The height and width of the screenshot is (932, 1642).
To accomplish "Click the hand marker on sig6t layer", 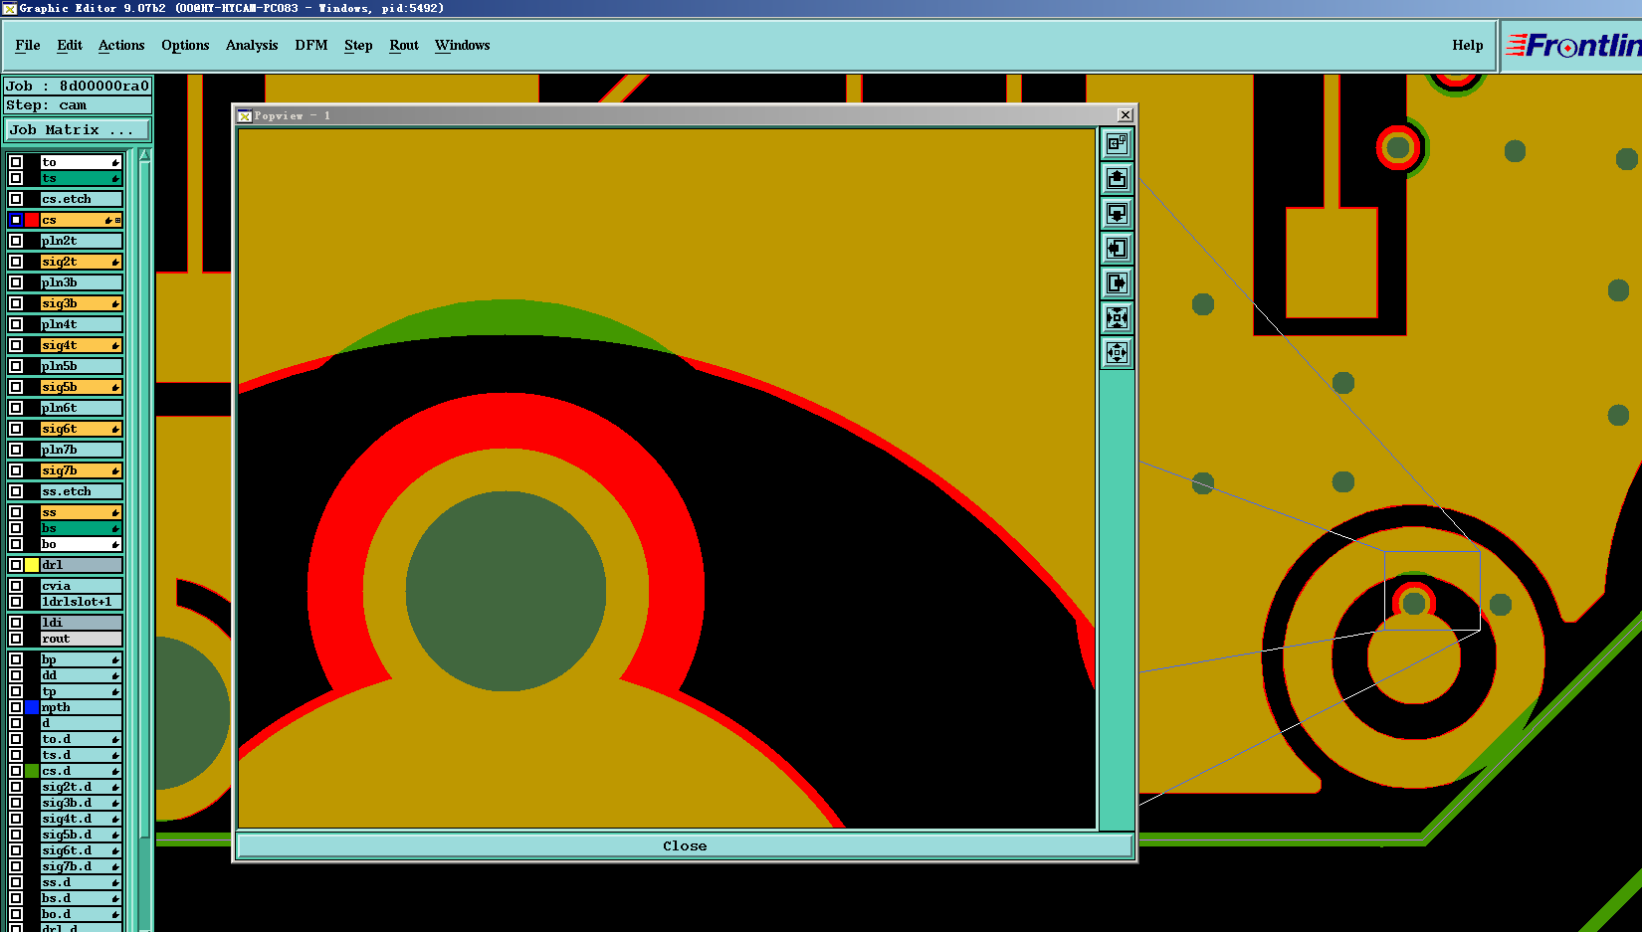I will (115, 430).
